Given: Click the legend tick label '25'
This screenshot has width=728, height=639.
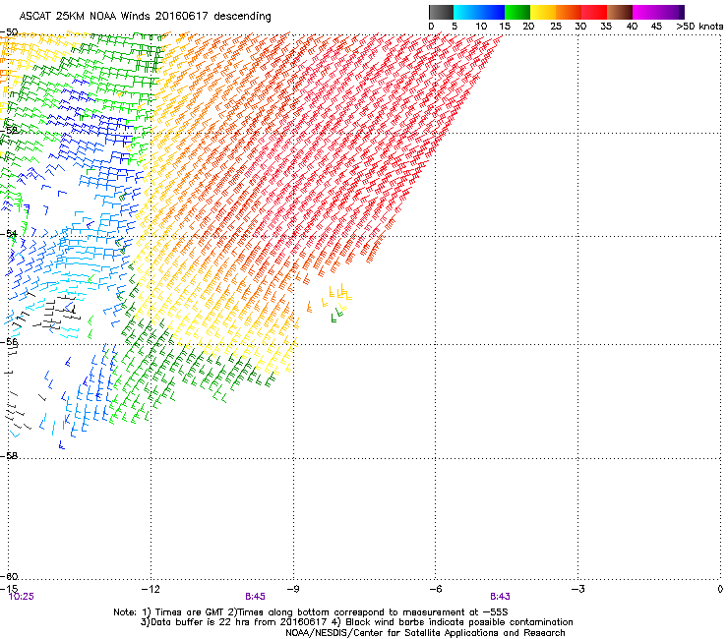Looking at the screenshot, I should pyautogui.click(x=556, y=27).
